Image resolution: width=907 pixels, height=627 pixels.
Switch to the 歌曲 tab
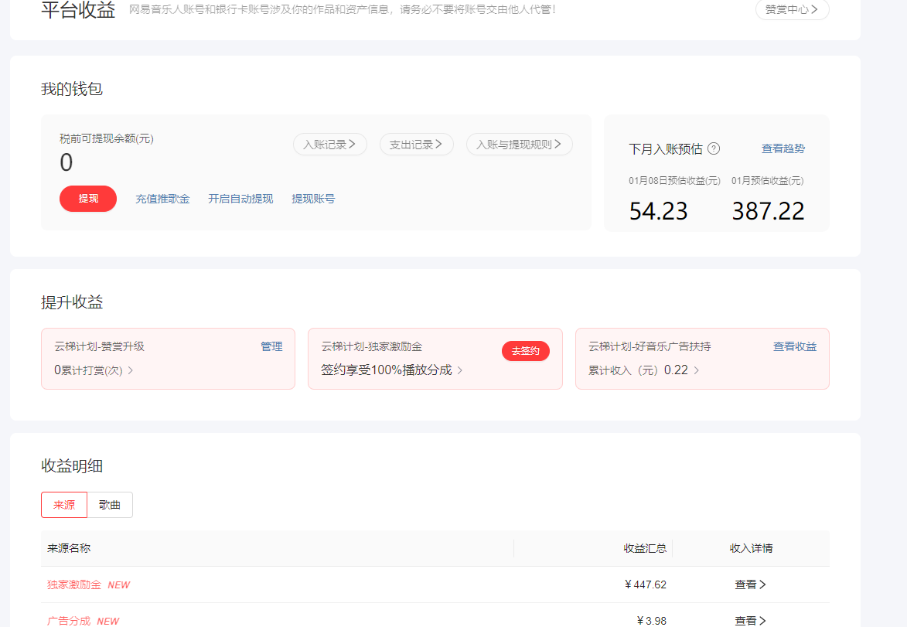108,504
